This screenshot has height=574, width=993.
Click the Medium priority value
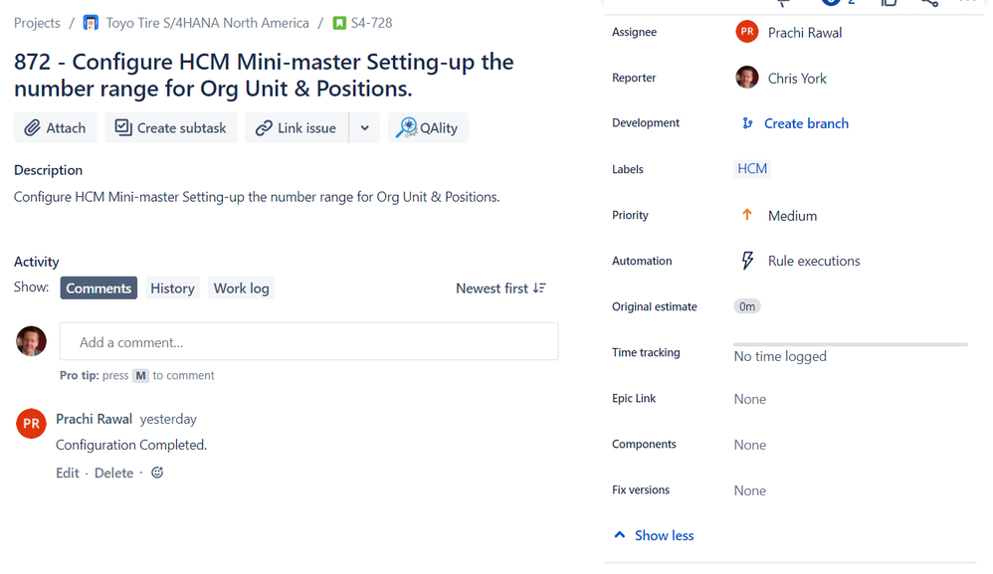point(792,216)
